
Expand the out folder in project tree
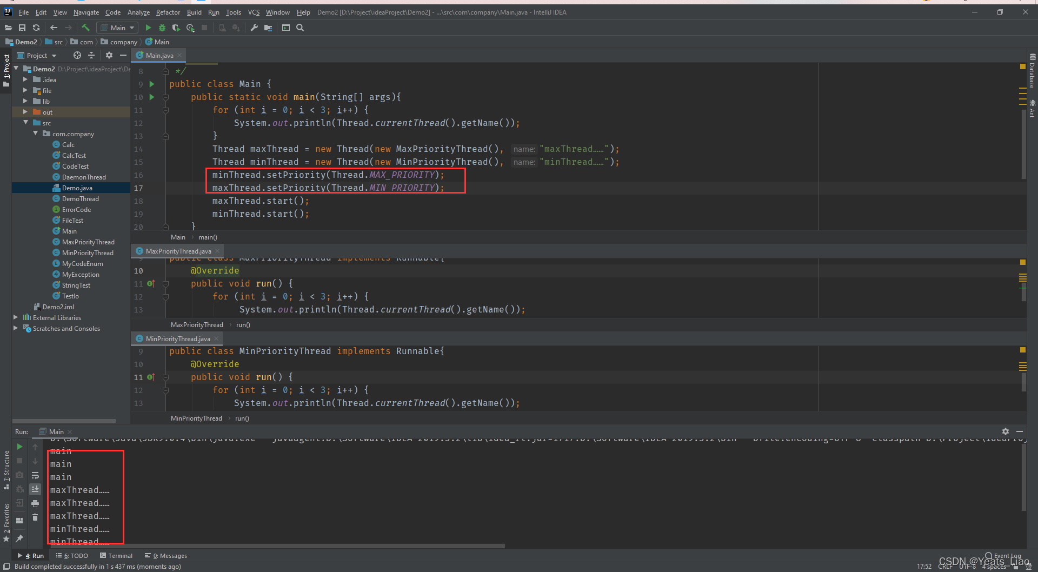(x=25, y=112)
